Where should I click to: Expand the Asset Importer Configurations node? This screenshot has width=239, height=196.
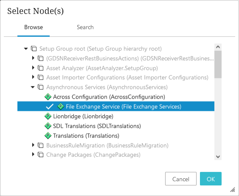(33, 77)
